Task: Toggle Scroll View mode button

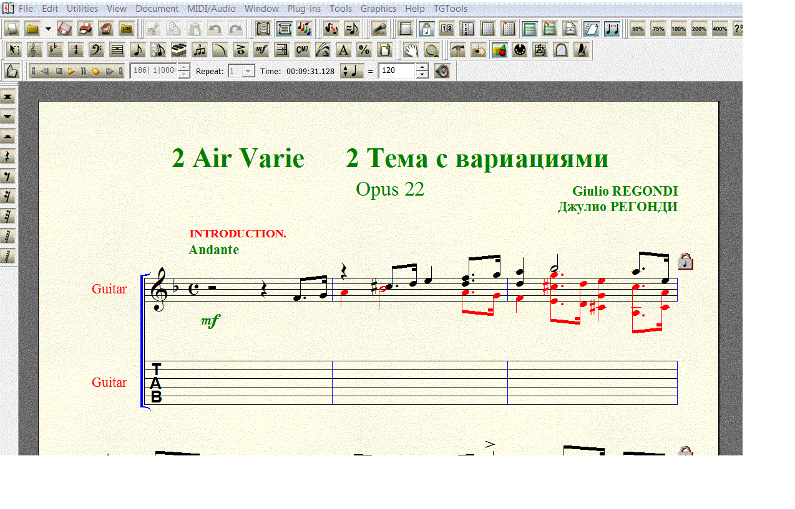Action: pyautogui.click(x=263, y=29)
